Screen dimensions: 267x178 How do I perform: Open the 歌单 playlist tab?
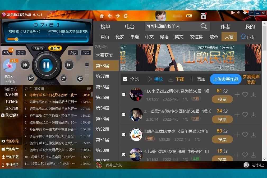[214, 37]
